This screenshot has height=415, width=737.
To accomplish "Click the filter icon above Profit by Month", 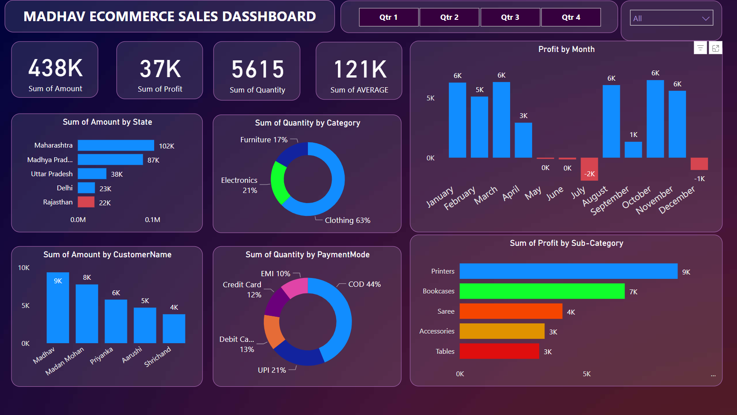I will (x=700, y=48).
